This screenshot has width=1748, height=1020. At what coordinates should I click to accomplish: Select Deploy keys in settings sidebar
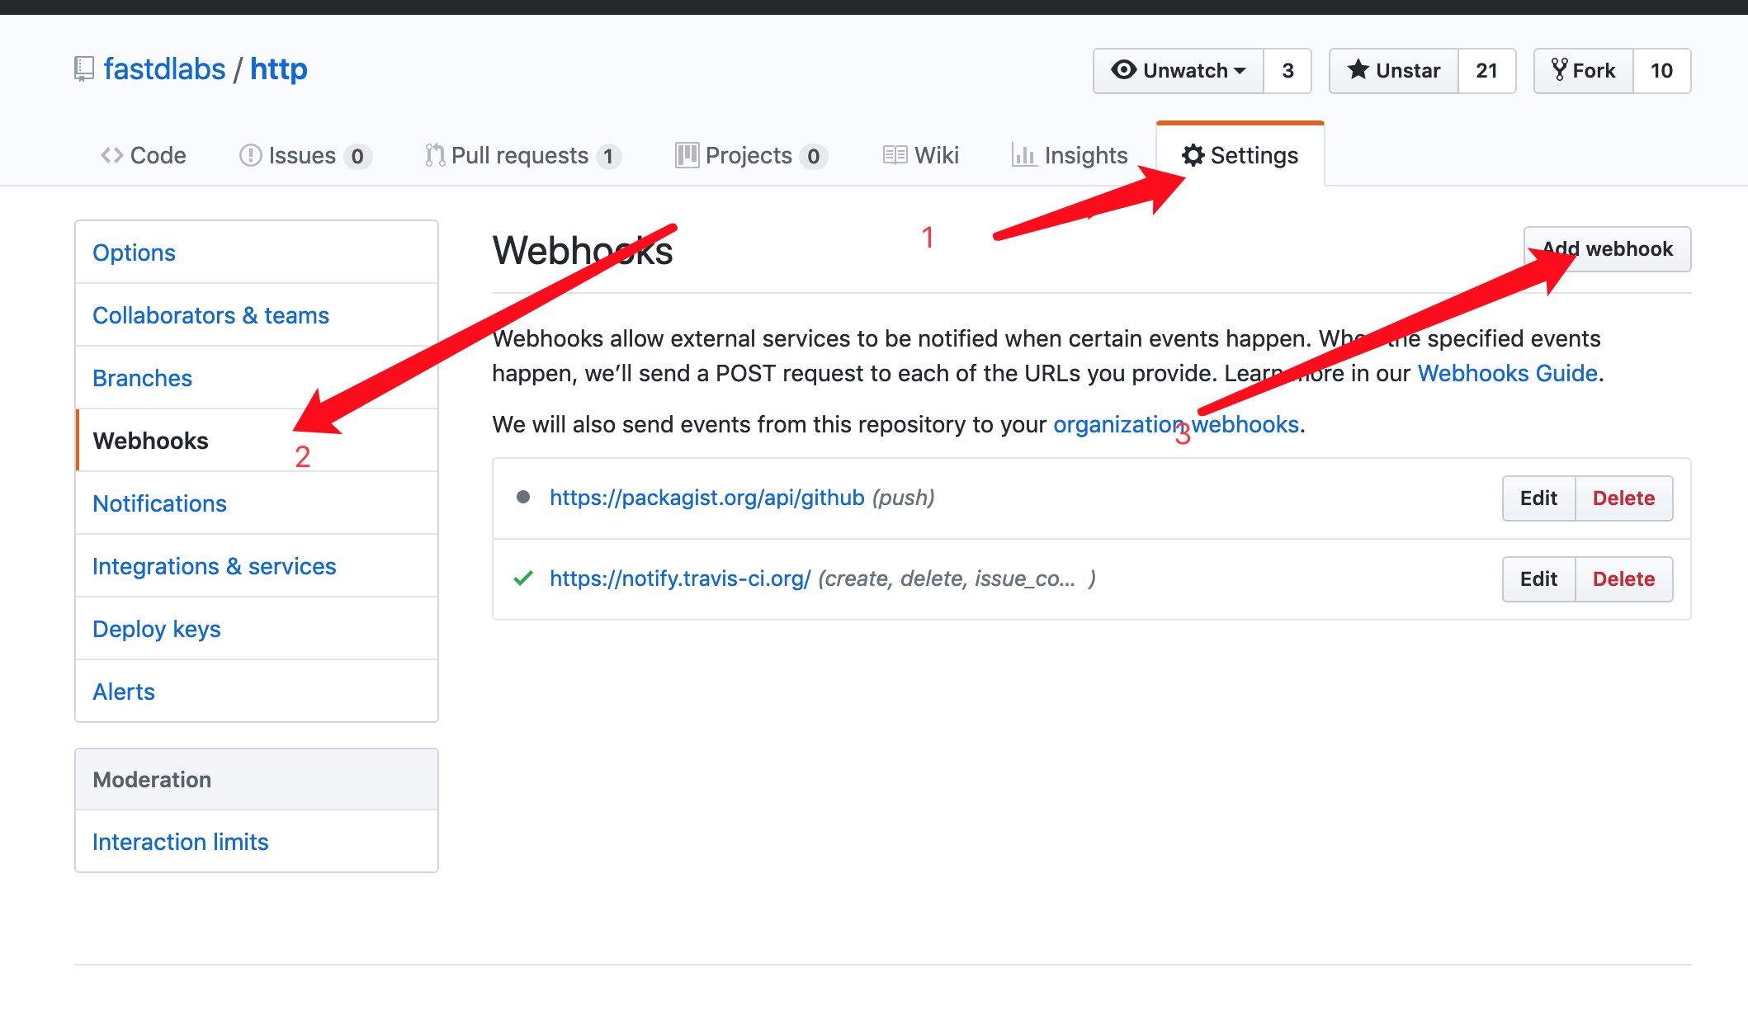point(157,629)
